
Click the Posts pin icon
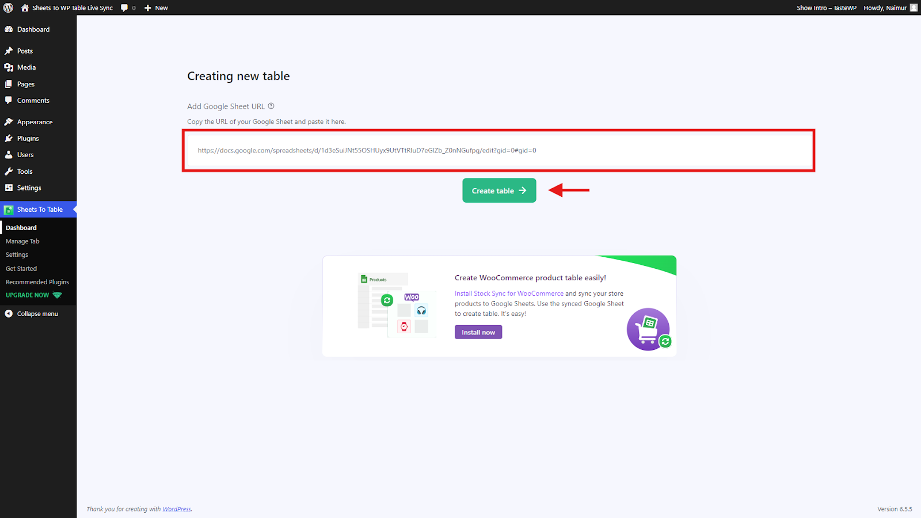[9, 51]
